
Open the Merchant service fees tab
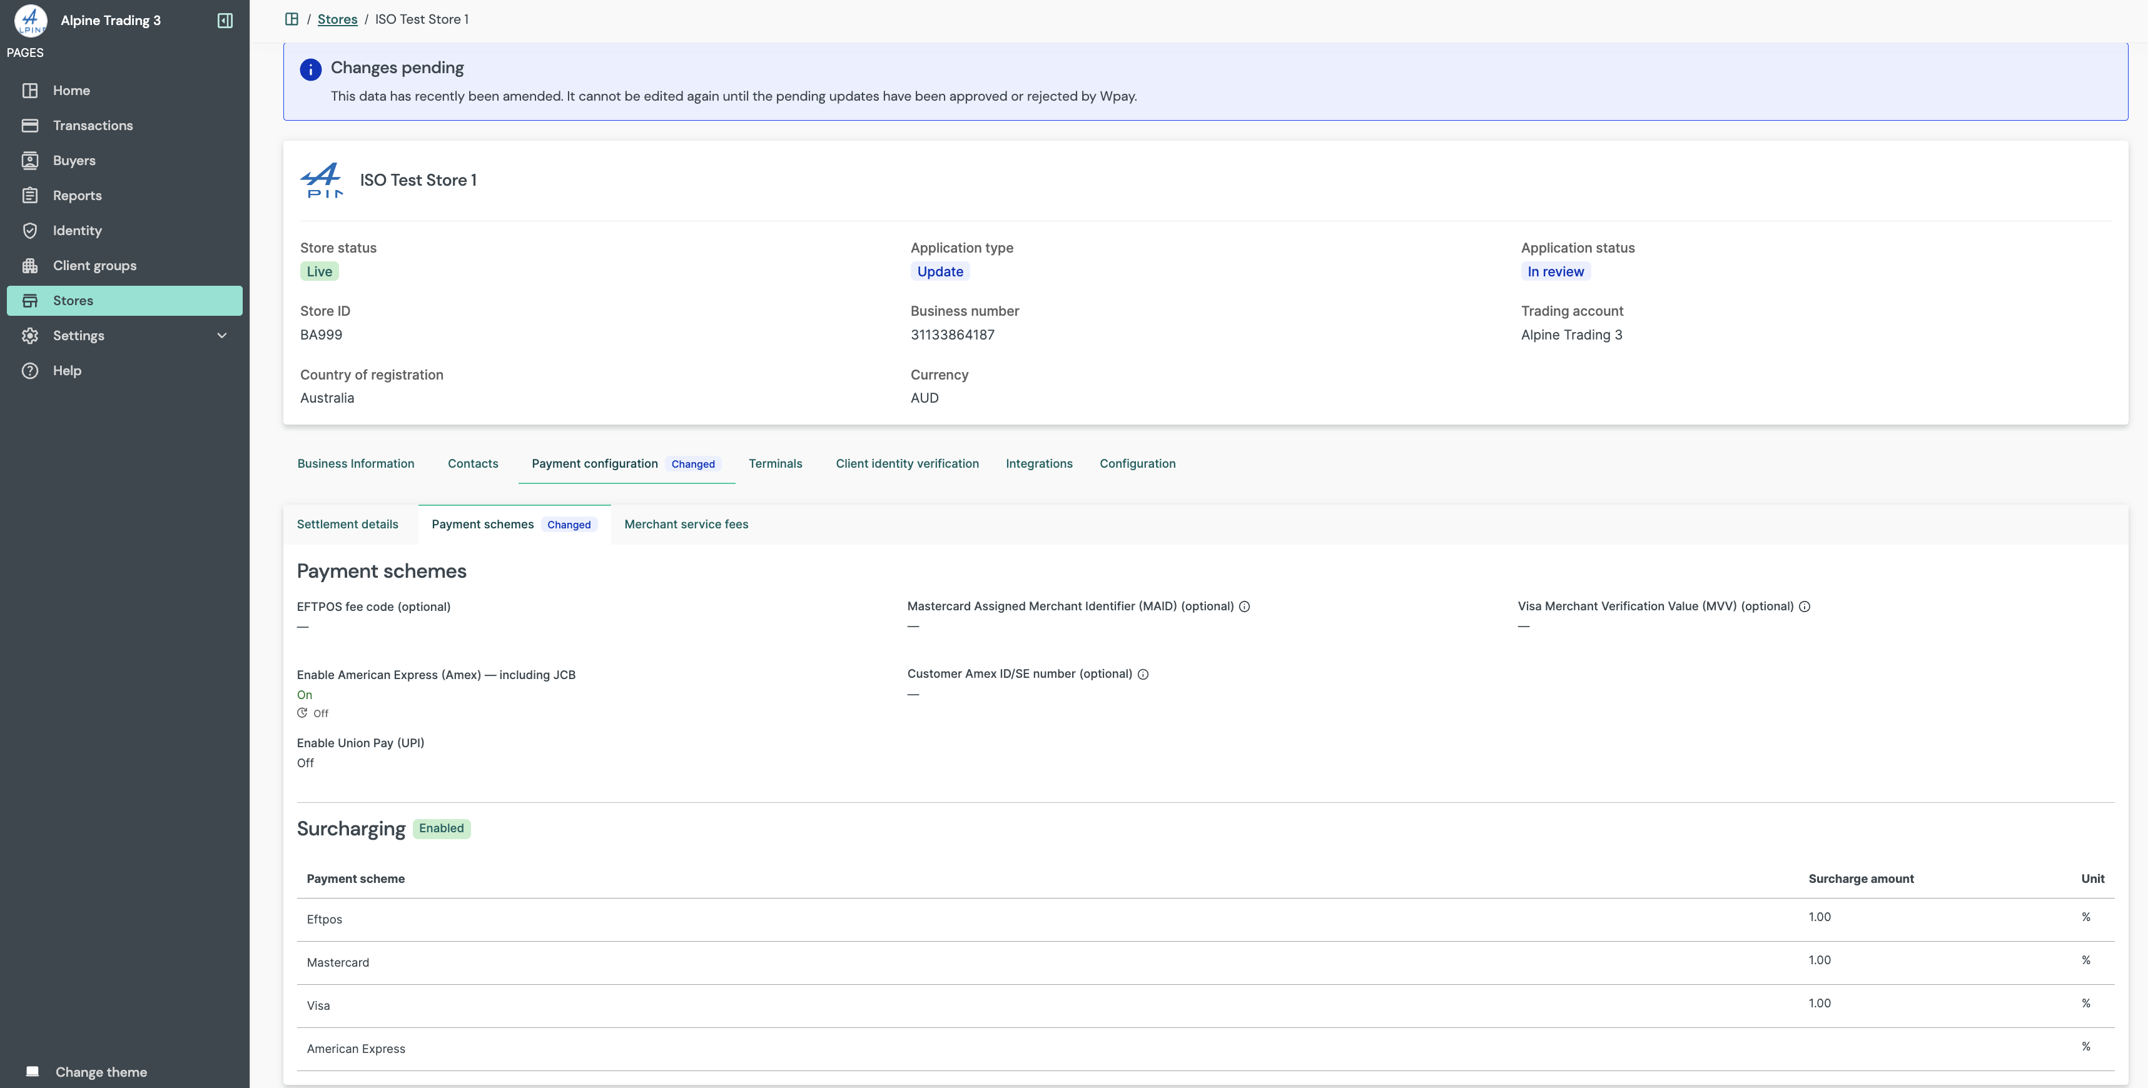pyautogui.click(x=686, y=525)
